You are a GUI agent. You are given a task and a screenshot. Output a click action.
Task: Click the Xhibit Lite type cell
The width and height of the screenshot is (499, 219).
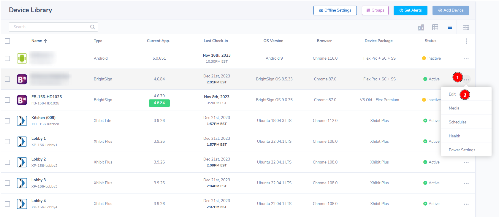pyautogui.click(x=102, y=121)
